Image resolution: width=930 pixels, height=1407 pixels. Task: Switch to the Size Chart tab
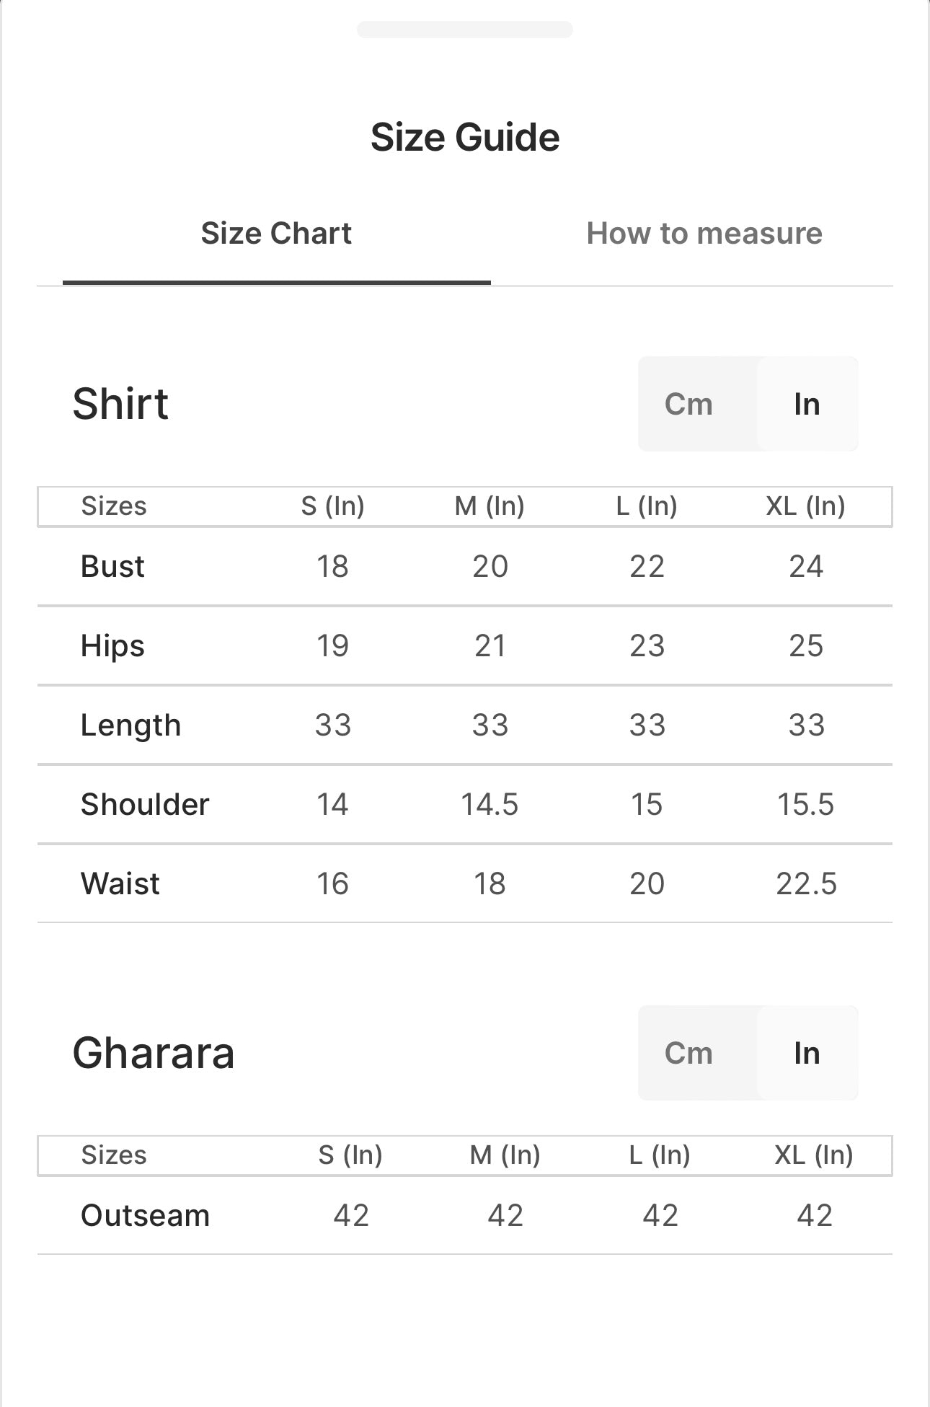pos(276,234)
